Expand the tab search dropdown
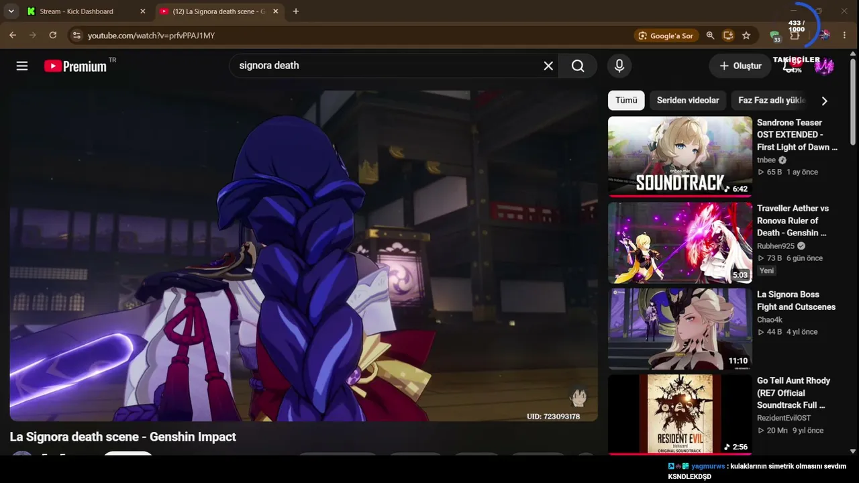 (11, 11)
